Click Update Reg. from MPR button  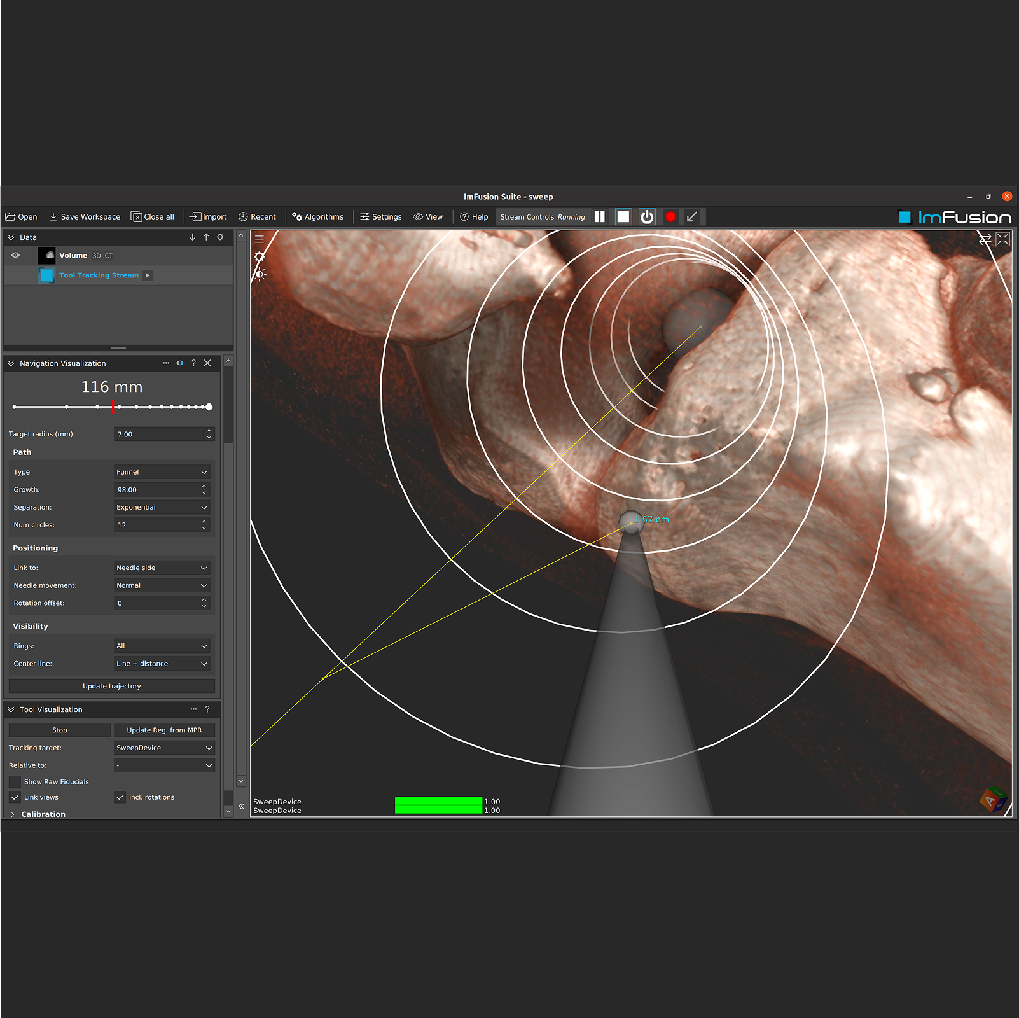coord(164,730)
